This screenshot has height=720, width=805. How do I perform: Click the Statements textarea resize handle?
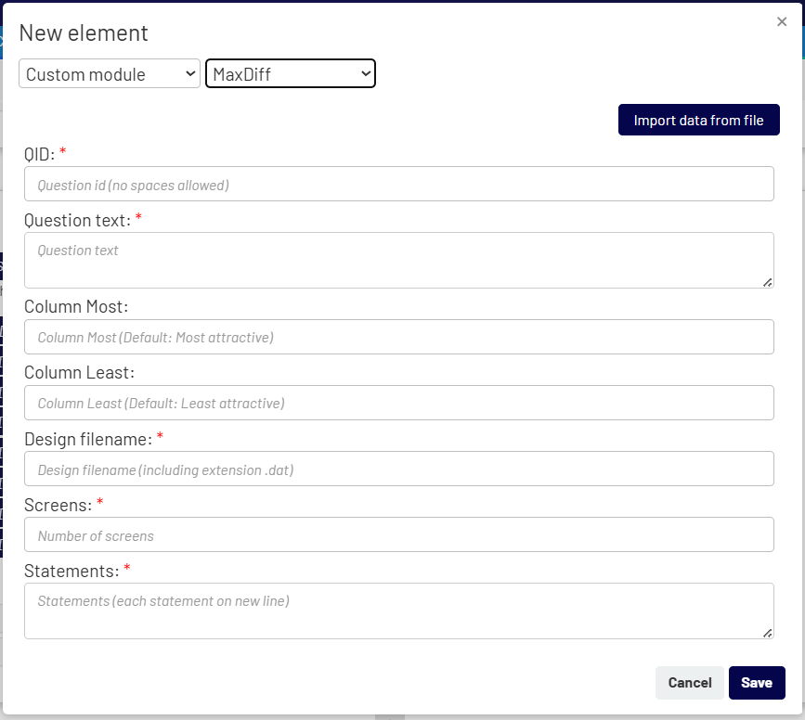click(768, 634)
